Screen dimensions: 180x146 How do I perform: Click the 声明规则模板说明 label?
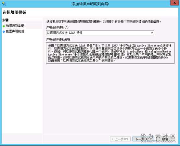coord(59,39)
